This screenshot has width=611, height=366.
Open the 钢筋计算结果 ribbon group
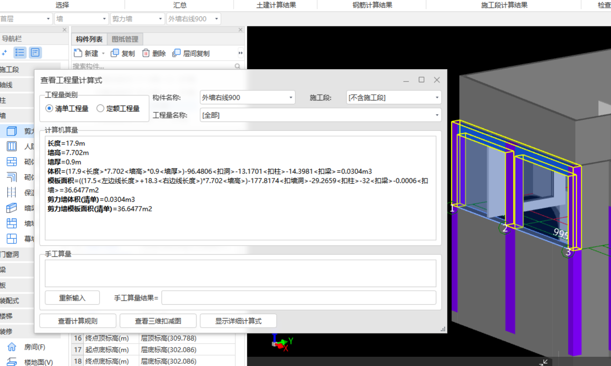(x=373, y=5)
